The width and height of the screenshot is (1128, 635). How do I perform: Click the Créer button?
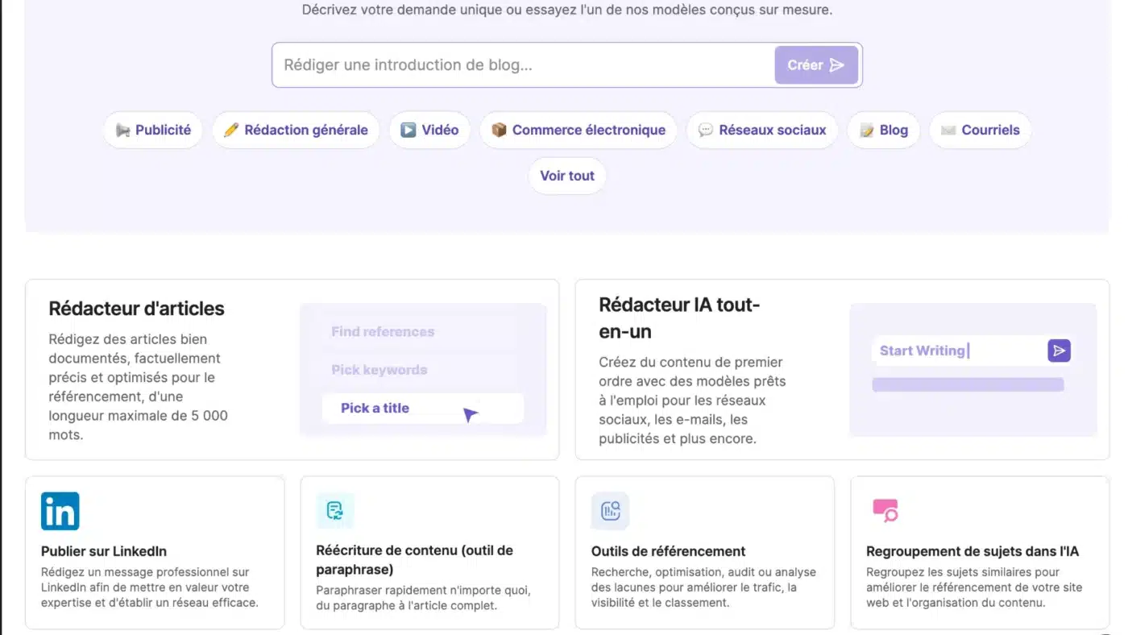pyautogui.click(x=816, y=65)
